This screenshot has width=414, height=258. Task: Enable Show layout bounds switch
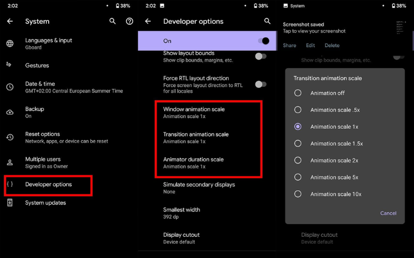point(261,56)
